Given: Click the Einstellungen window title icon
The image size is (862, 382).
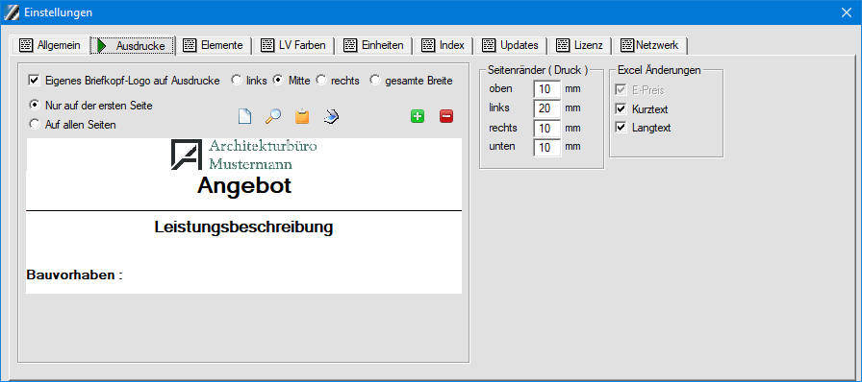Looking at the screenshot, I should pyautogui.click(x=12, y=12).
